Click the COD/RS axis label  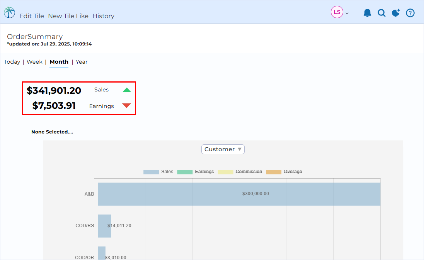tap(85, 225)
